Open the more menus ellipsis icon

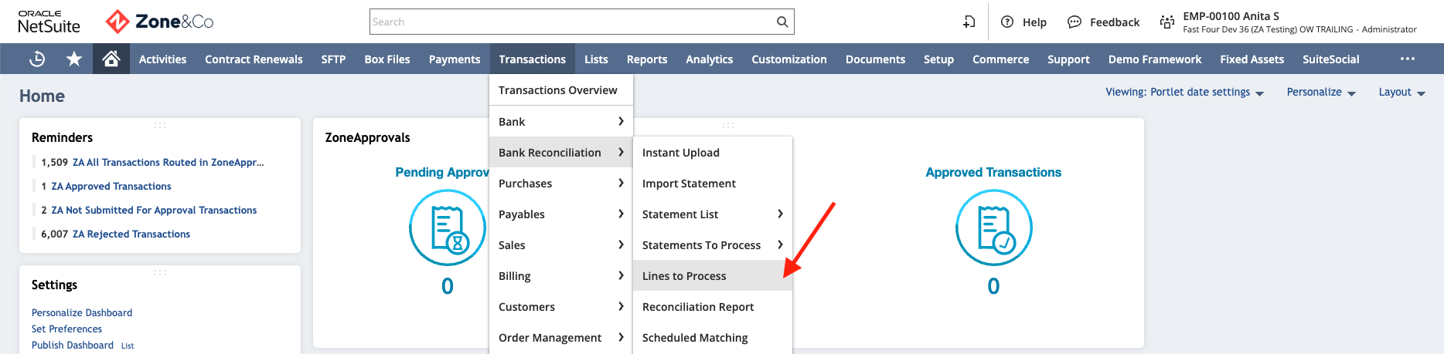coord(1408,59)
